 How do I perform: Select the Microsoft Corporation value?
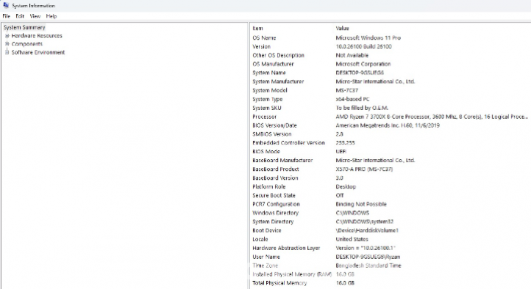[x=363, y=64]
